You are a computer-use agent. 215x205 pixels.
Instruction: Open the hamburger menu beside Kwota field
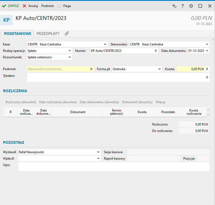point(207,69)
